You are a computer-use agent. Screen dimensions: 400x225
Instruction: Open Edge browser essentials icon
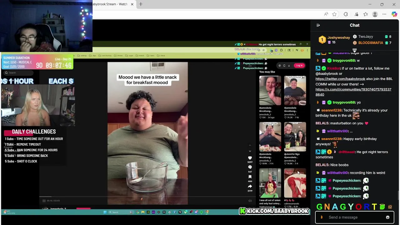coord(356,14)
